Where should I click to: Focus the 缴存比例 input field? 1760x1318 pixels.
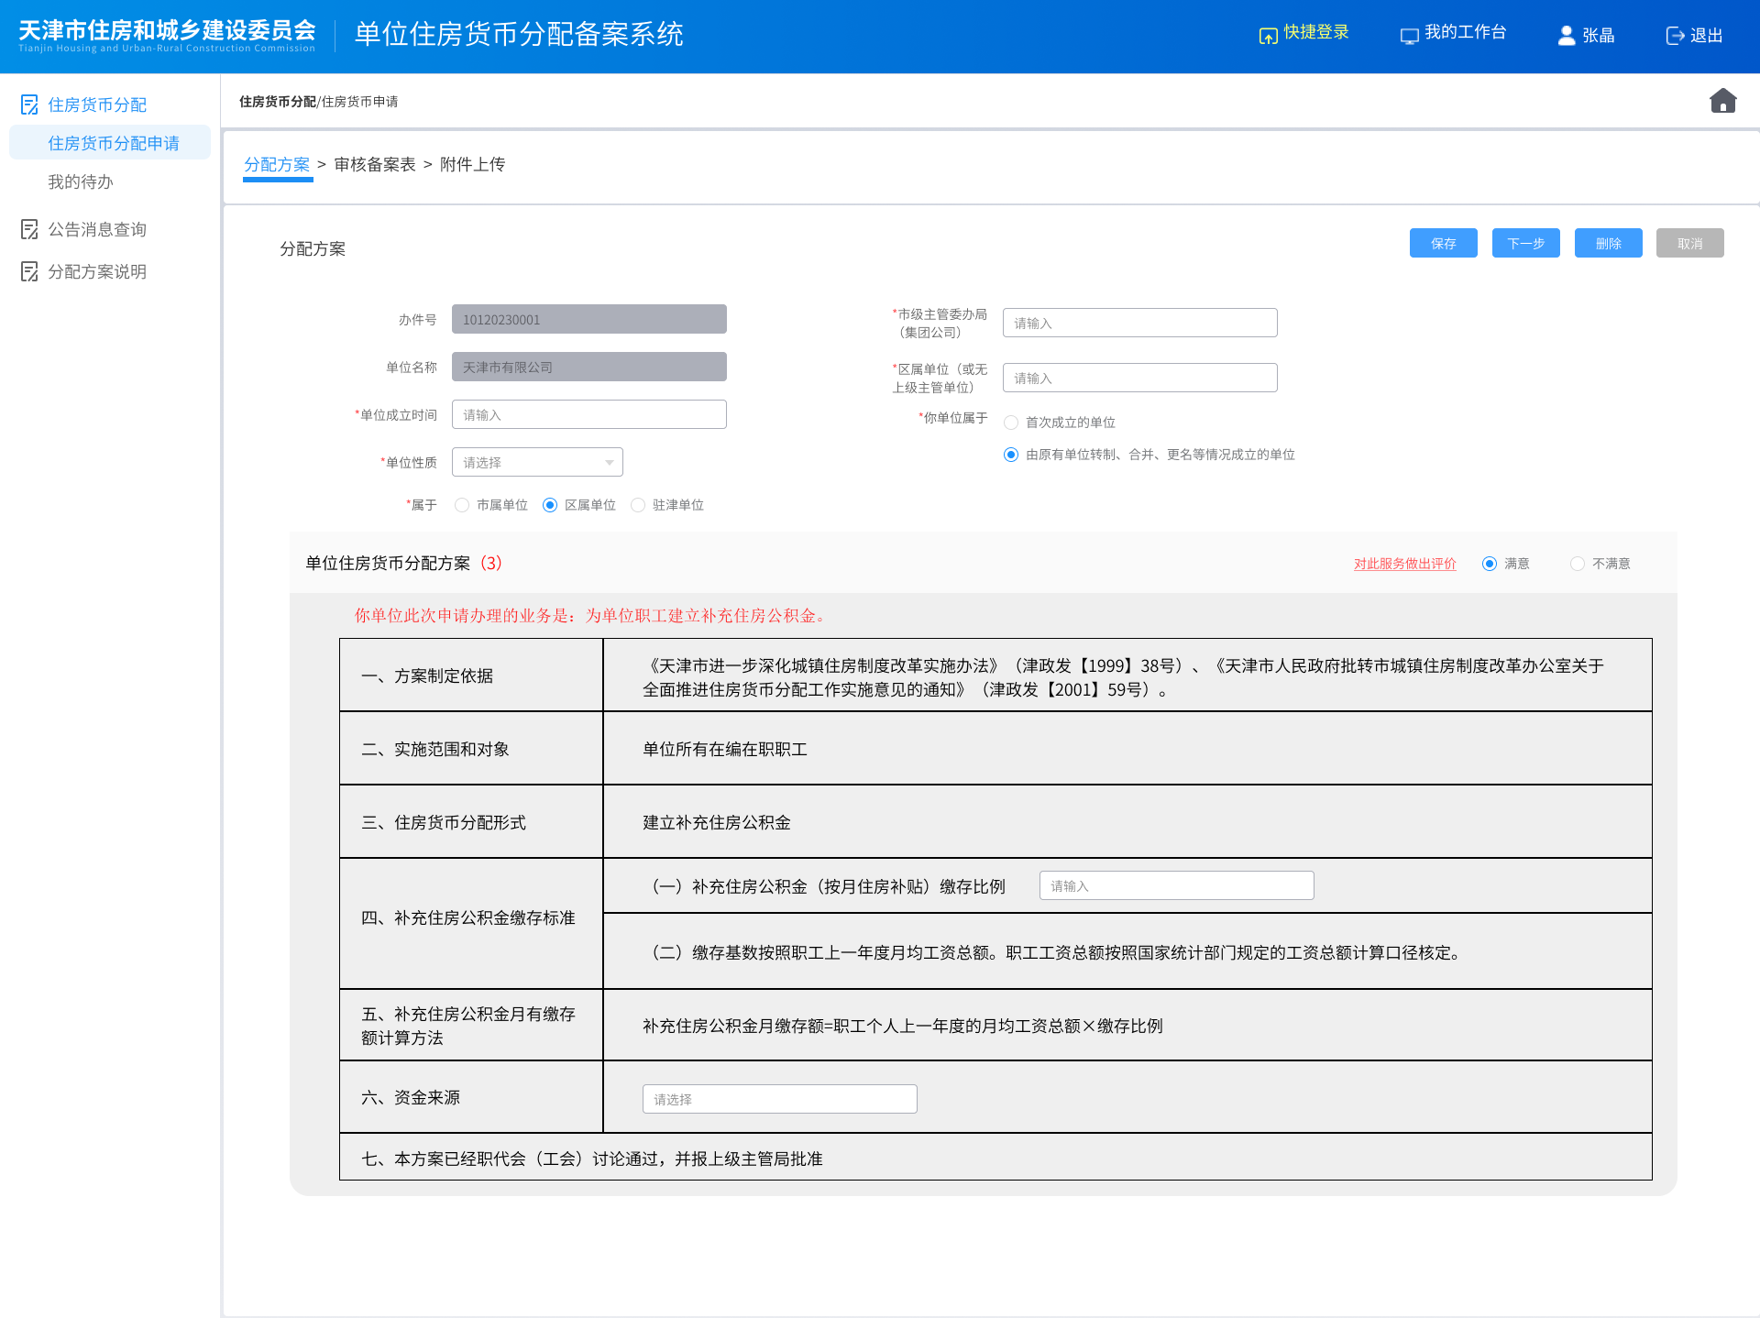(1177, 885)
